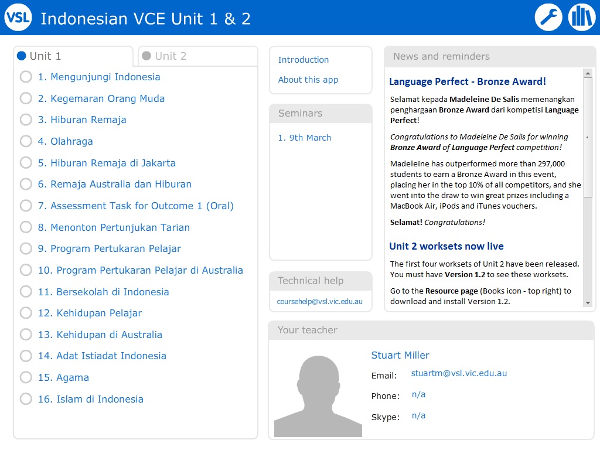Select radio circle for 2. Kegemaran Orang Muda
The image size is (600, 450).
[x=26, y=98]
